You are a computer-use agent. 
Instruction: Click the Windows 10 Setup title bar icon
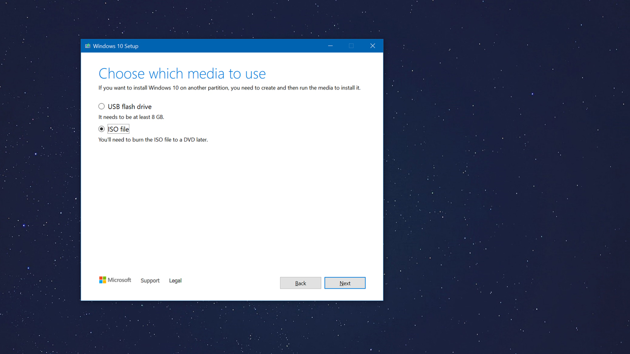(88, 46)
